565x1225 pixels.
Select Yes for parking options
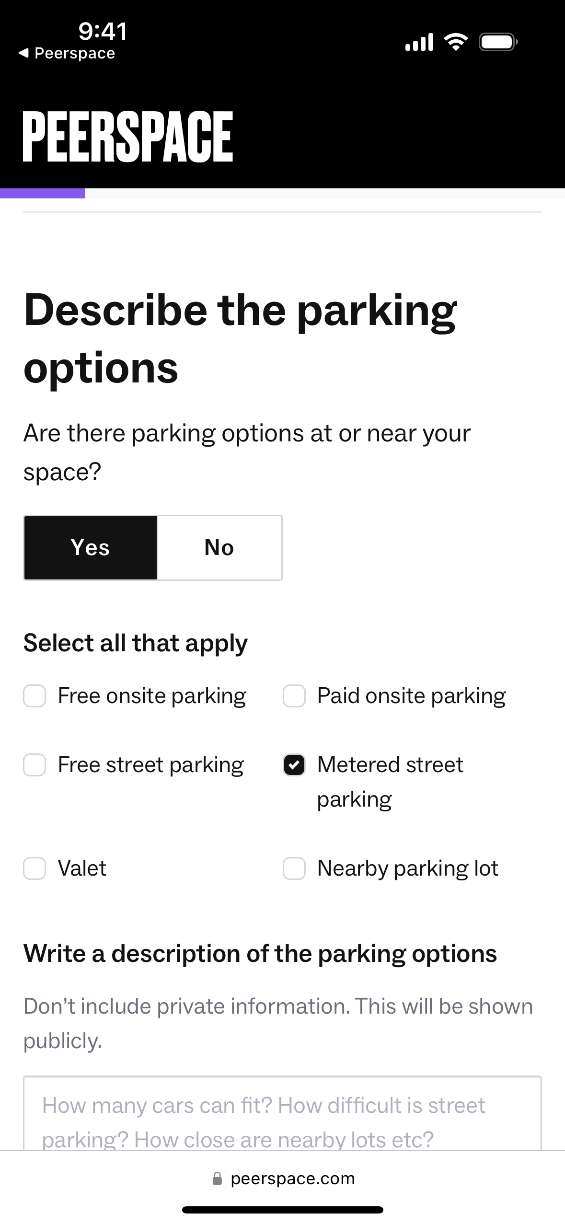(x=91, y=548)
